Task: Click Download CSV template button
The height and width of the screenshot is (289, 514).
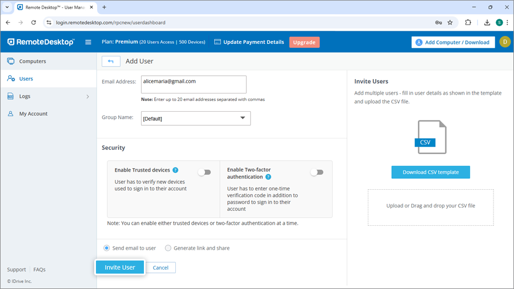Action: [x=431, y=172]
